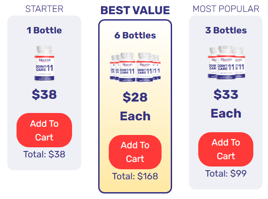268x199 pixels.
Task: Click "Each" under the $28 price
Action: (135, 116)
